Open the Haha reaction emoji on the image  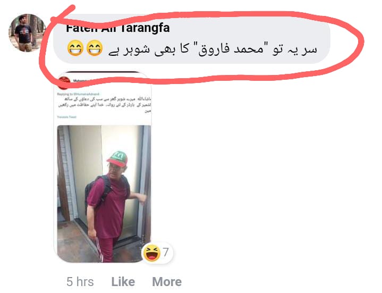(x=152, y=253)
